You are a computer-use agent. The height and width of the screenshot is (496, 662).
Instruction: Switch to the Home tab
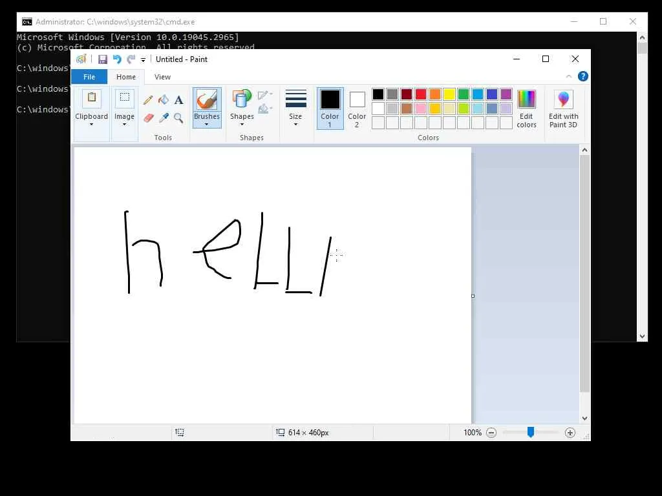tap(126, 77)
